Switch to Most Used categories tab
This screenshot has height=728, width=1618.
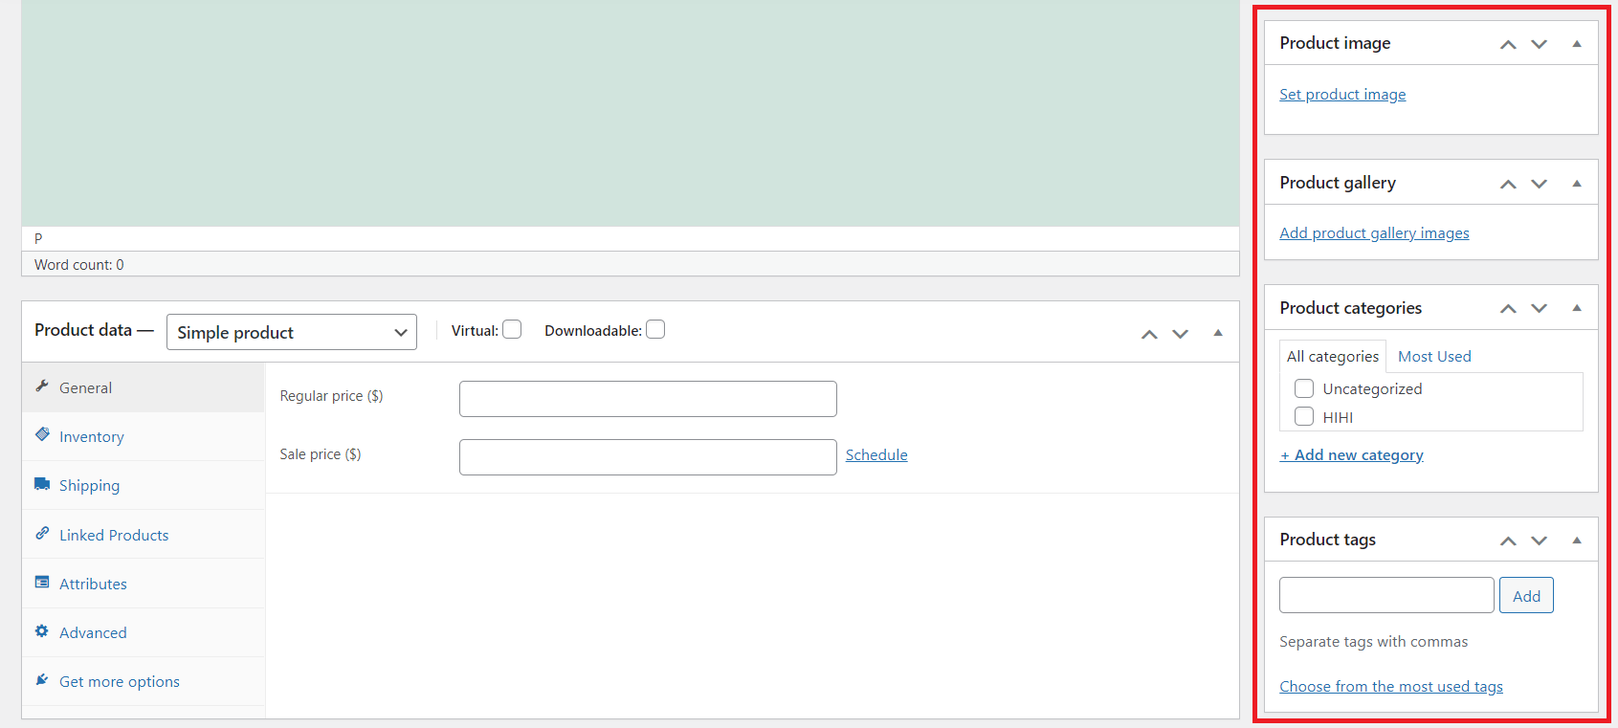(x=1434, y=356)
